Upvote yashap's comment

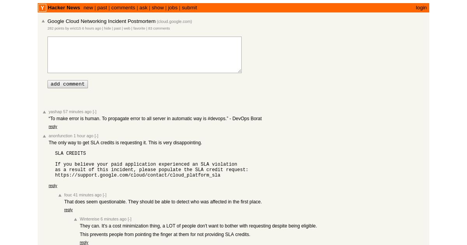click(x=44, y=112)
